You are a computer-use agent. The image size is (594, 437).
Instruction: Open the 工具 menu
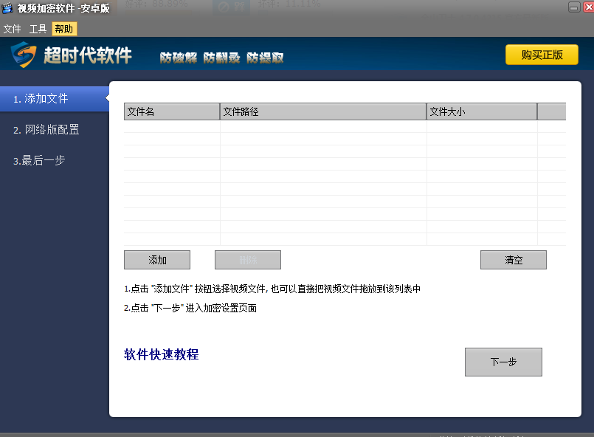pyautogui.click(x=38, y=29)
